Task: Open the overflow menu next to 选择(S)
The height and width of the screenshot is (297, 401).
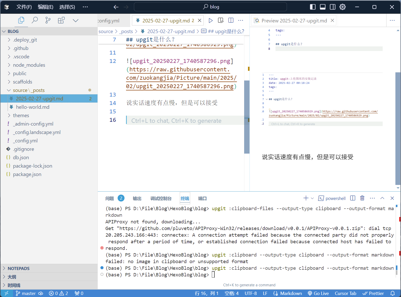Action: click(x=85, y=7)
